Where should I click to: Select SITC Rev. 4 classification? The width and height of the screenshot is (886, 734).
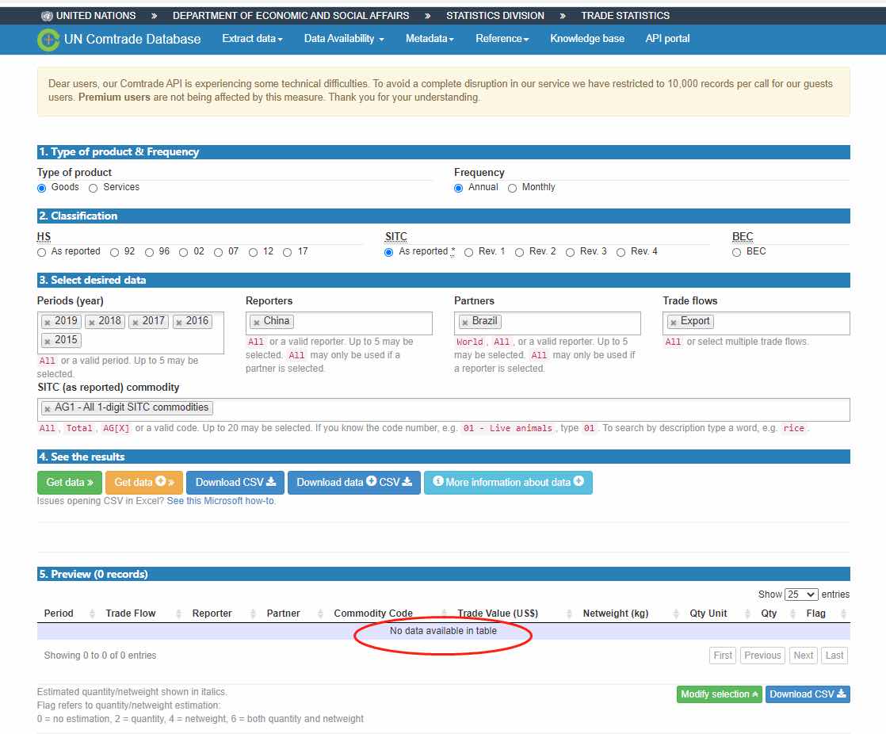click(x=621, y=253)
